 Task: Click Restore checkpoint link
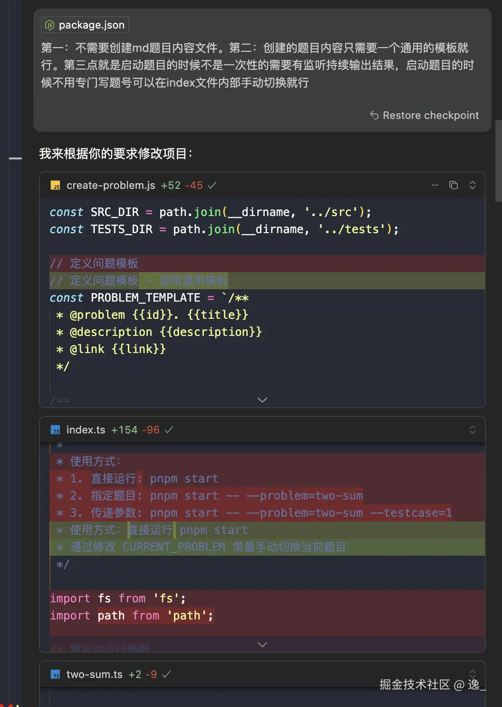[x=431, y=115]
